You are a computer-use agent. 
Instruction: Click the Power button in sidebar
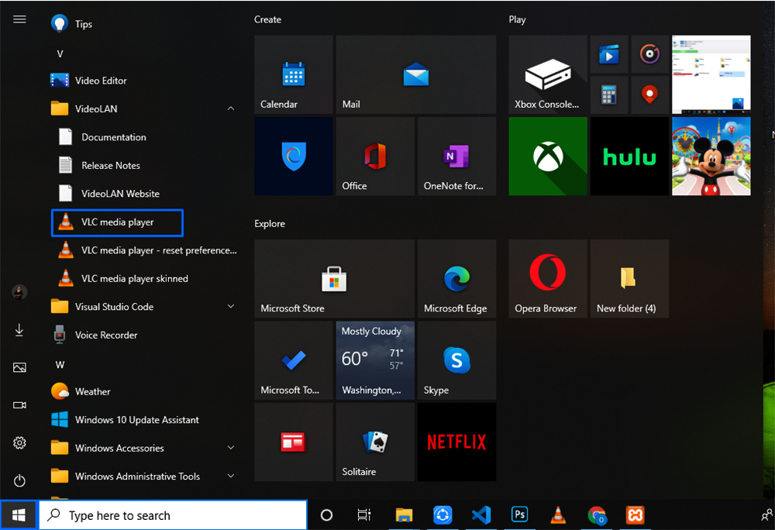point(19,480)
